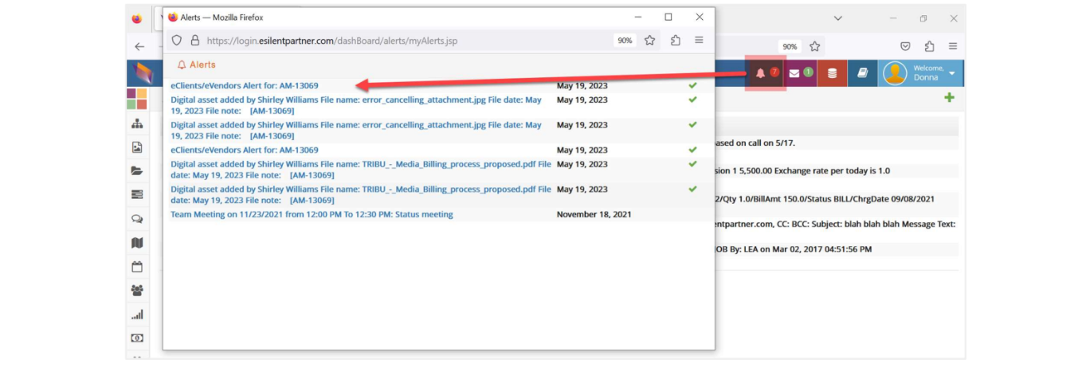Screen dimensions: 1090x371
Task: Open extensions puzzle icon in main window
Action: pyautogui.click(x=929, y=46)
